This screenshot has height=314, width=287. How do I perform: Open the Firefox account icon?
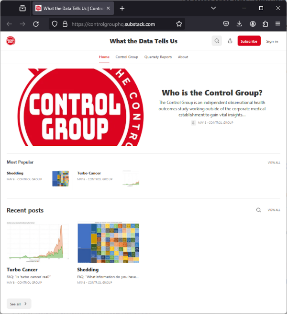[253, 24]
